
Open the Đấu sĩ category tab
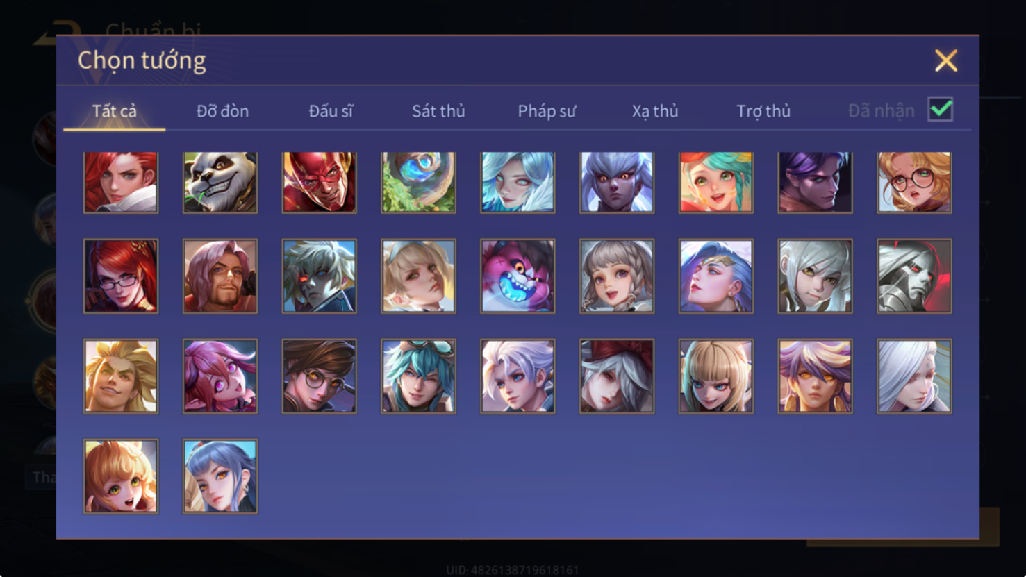click(331, 111)
